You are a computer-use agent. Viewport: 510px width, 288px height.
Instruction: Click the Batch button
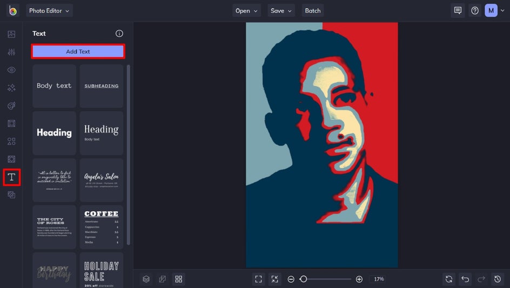(313, 11)
